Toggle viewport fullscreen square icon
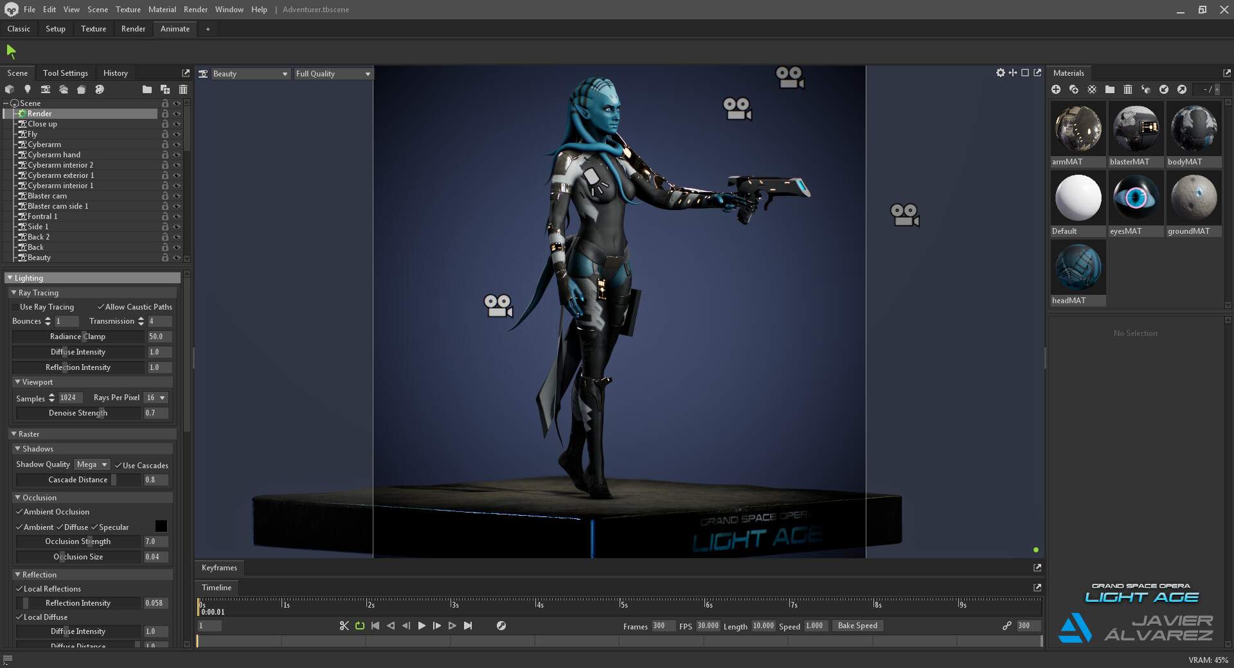The width and height of the screenshot is (1234, 668). (1025, 73)
